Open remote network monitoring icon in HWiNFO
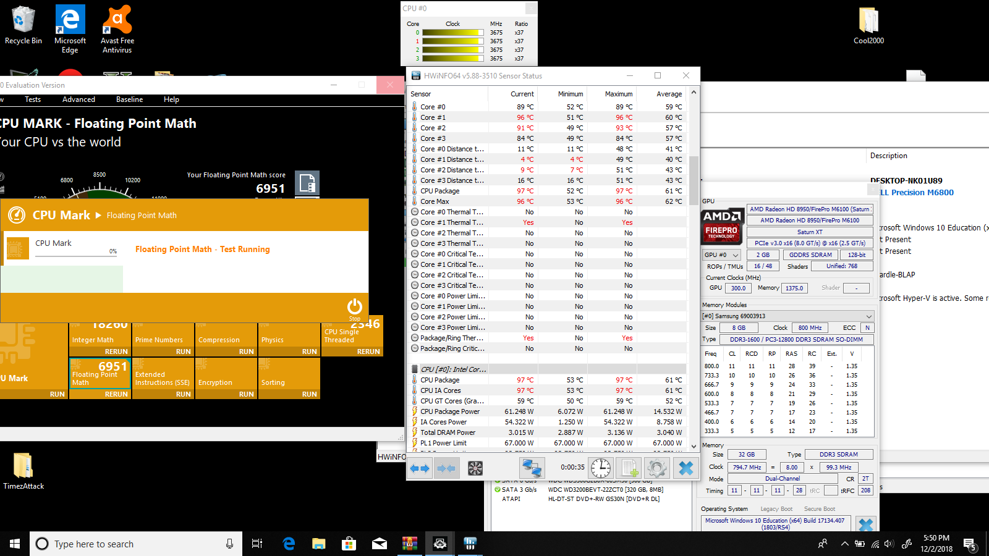Screen dimensions: 989x556 pyautogui.click(x=531, y=468)
